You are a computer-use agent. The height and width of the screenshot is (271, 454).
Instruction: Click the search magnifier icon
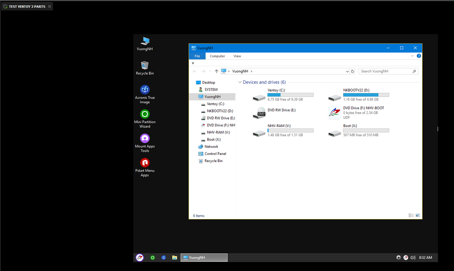[x=414, y=71]
